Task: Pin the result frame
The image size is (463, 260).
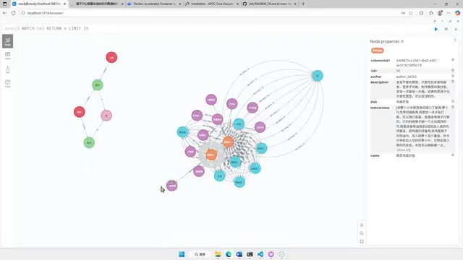Action: pyautogui.click(x=435, y=21)
